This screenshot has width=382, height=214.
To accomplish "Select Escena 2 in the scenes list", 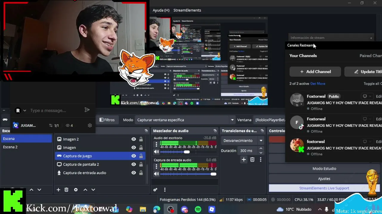I will tap(26, 147).
